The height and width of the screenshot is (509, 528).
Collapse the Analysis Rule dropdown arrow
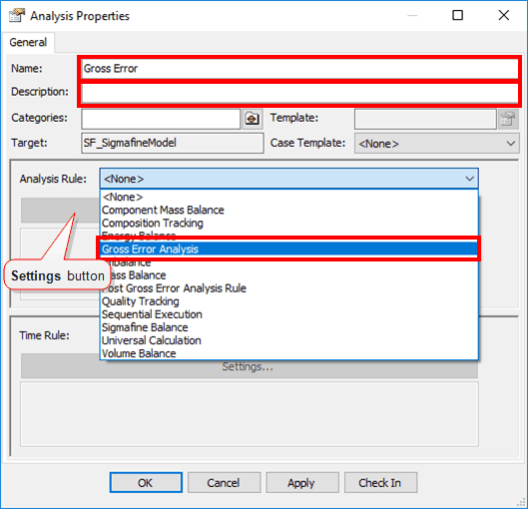[469, 179]
